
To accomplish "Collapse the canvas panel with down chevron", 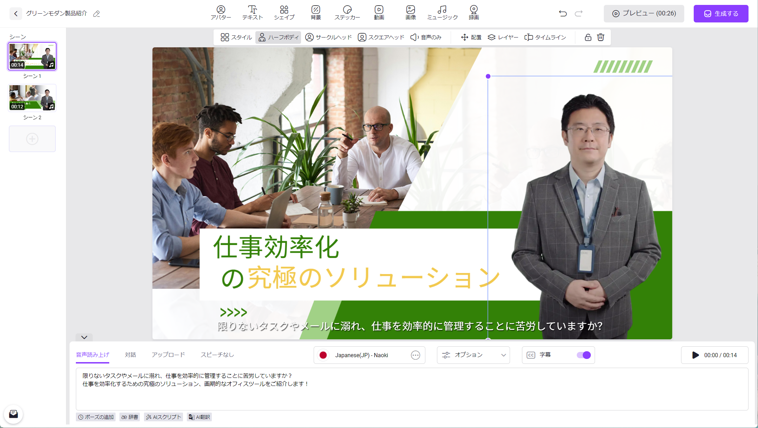I will click(84, 338).
